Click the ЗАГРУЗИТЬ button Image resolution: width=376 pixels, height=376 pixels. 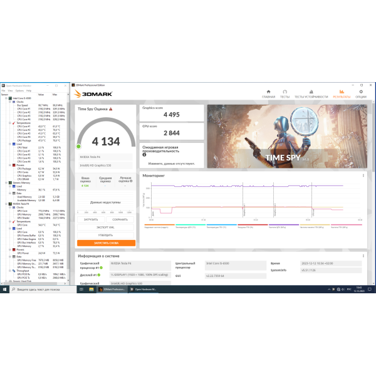point(91,220)
